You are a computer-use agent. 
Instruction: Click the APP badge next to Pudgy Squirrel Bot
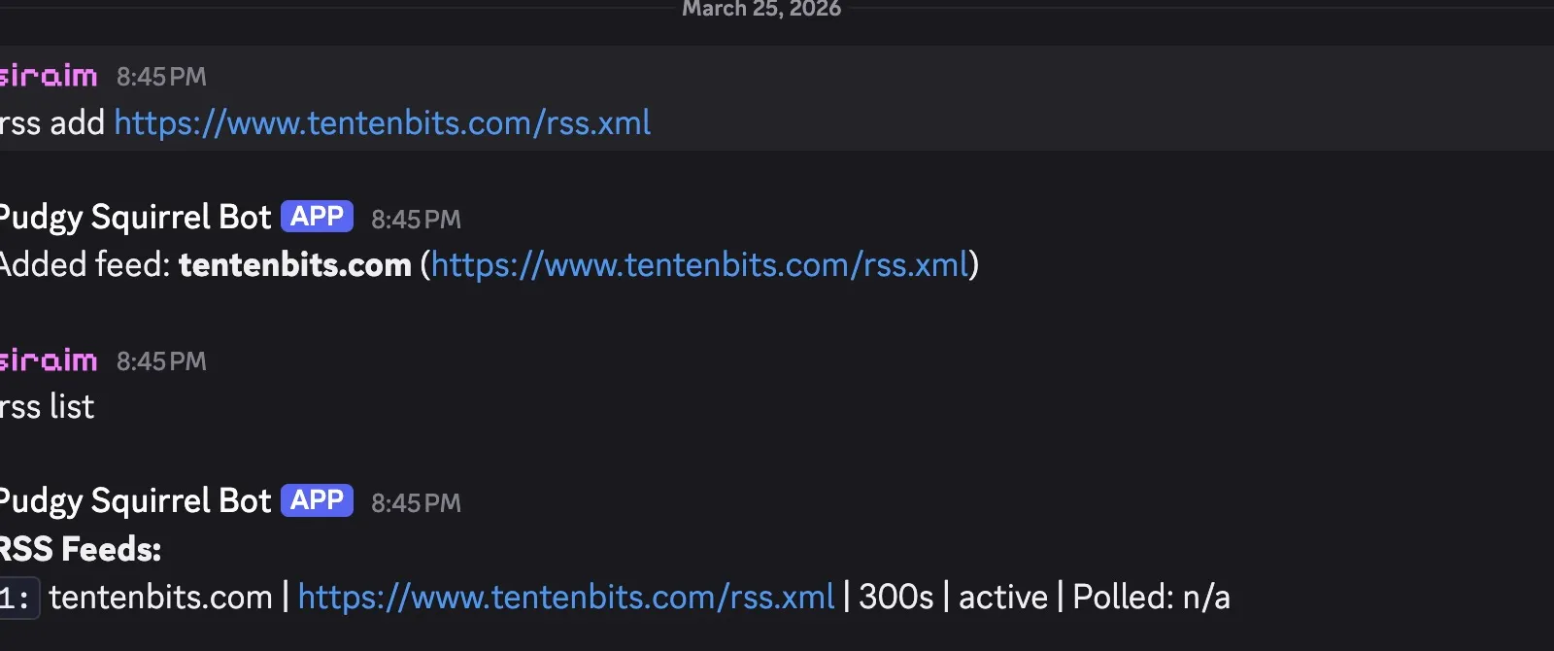point(316,216)
